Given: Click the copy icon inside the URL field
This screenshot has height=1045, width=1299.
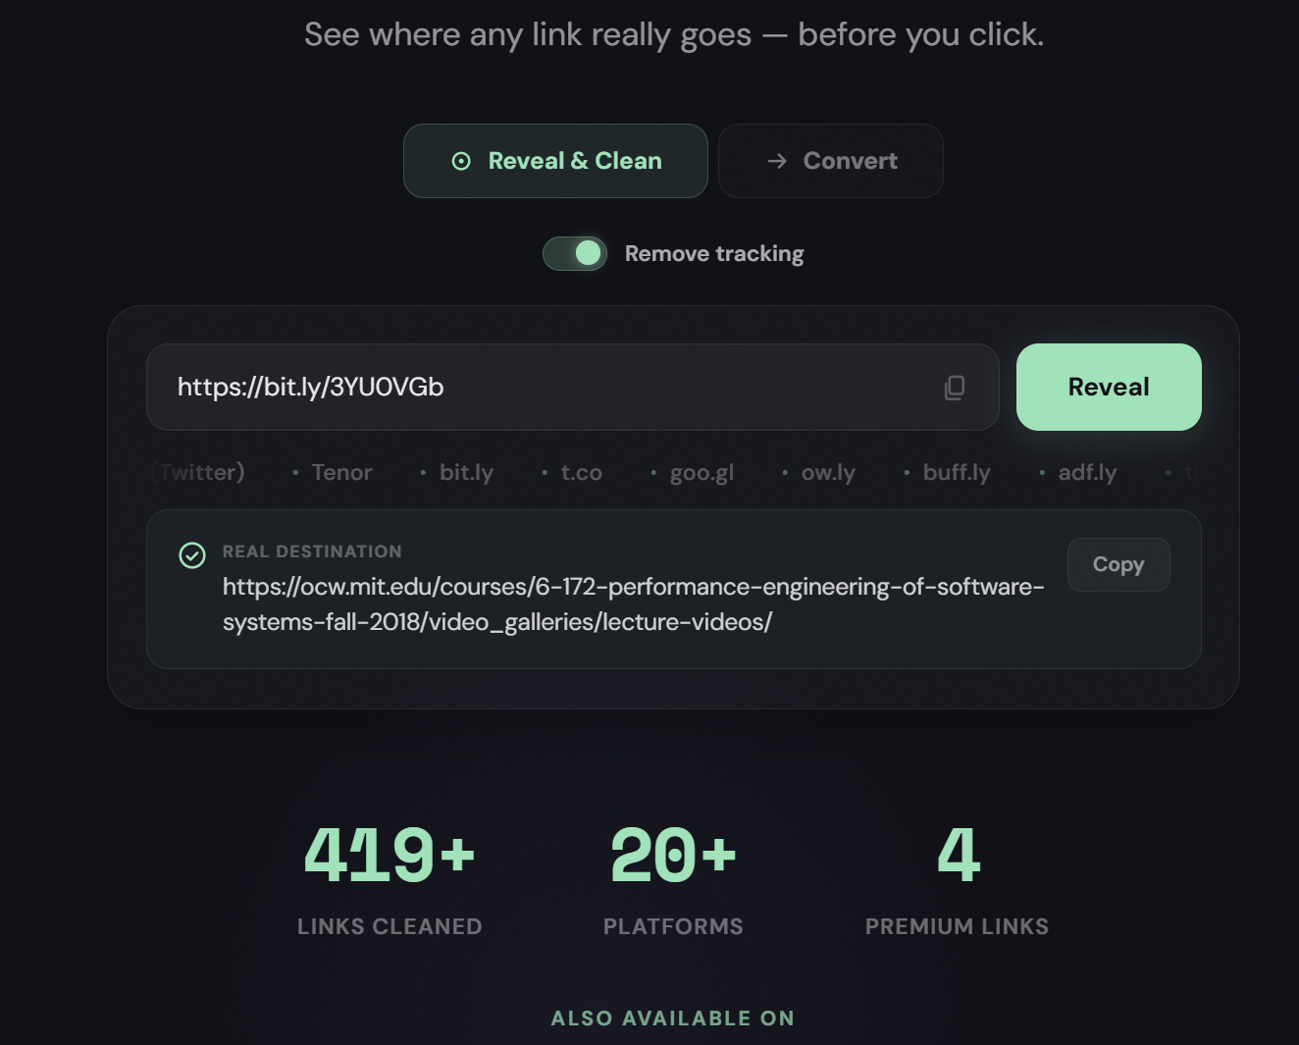Looking at the screenshot, I should pyautogui.click(x=954, y=387).
